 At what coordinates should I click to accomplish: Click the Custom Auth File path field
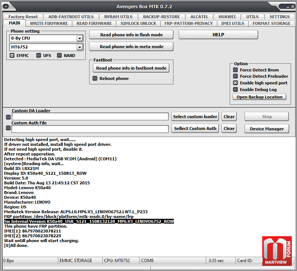tap(90, 129)
